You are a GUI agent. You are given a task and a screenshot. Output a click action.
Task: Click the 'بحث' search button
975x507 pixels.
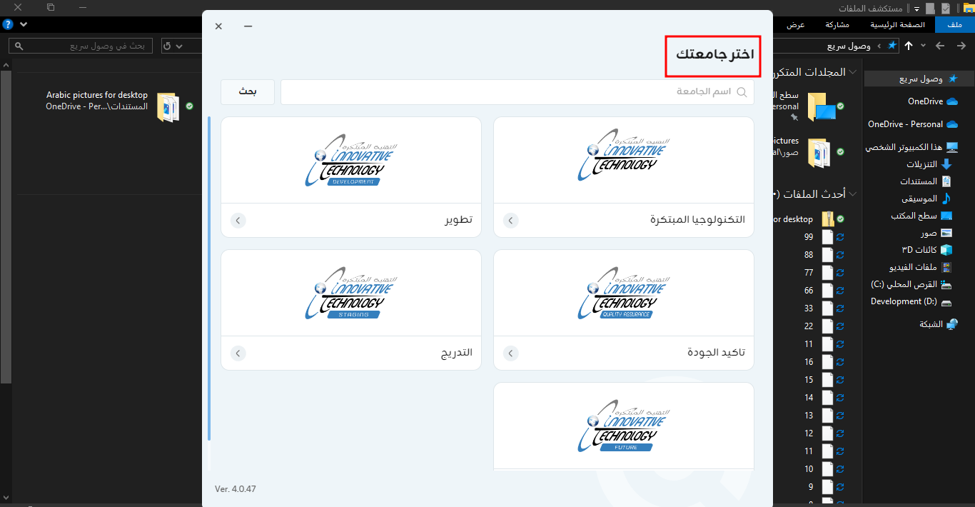click(x=248, y=92)
